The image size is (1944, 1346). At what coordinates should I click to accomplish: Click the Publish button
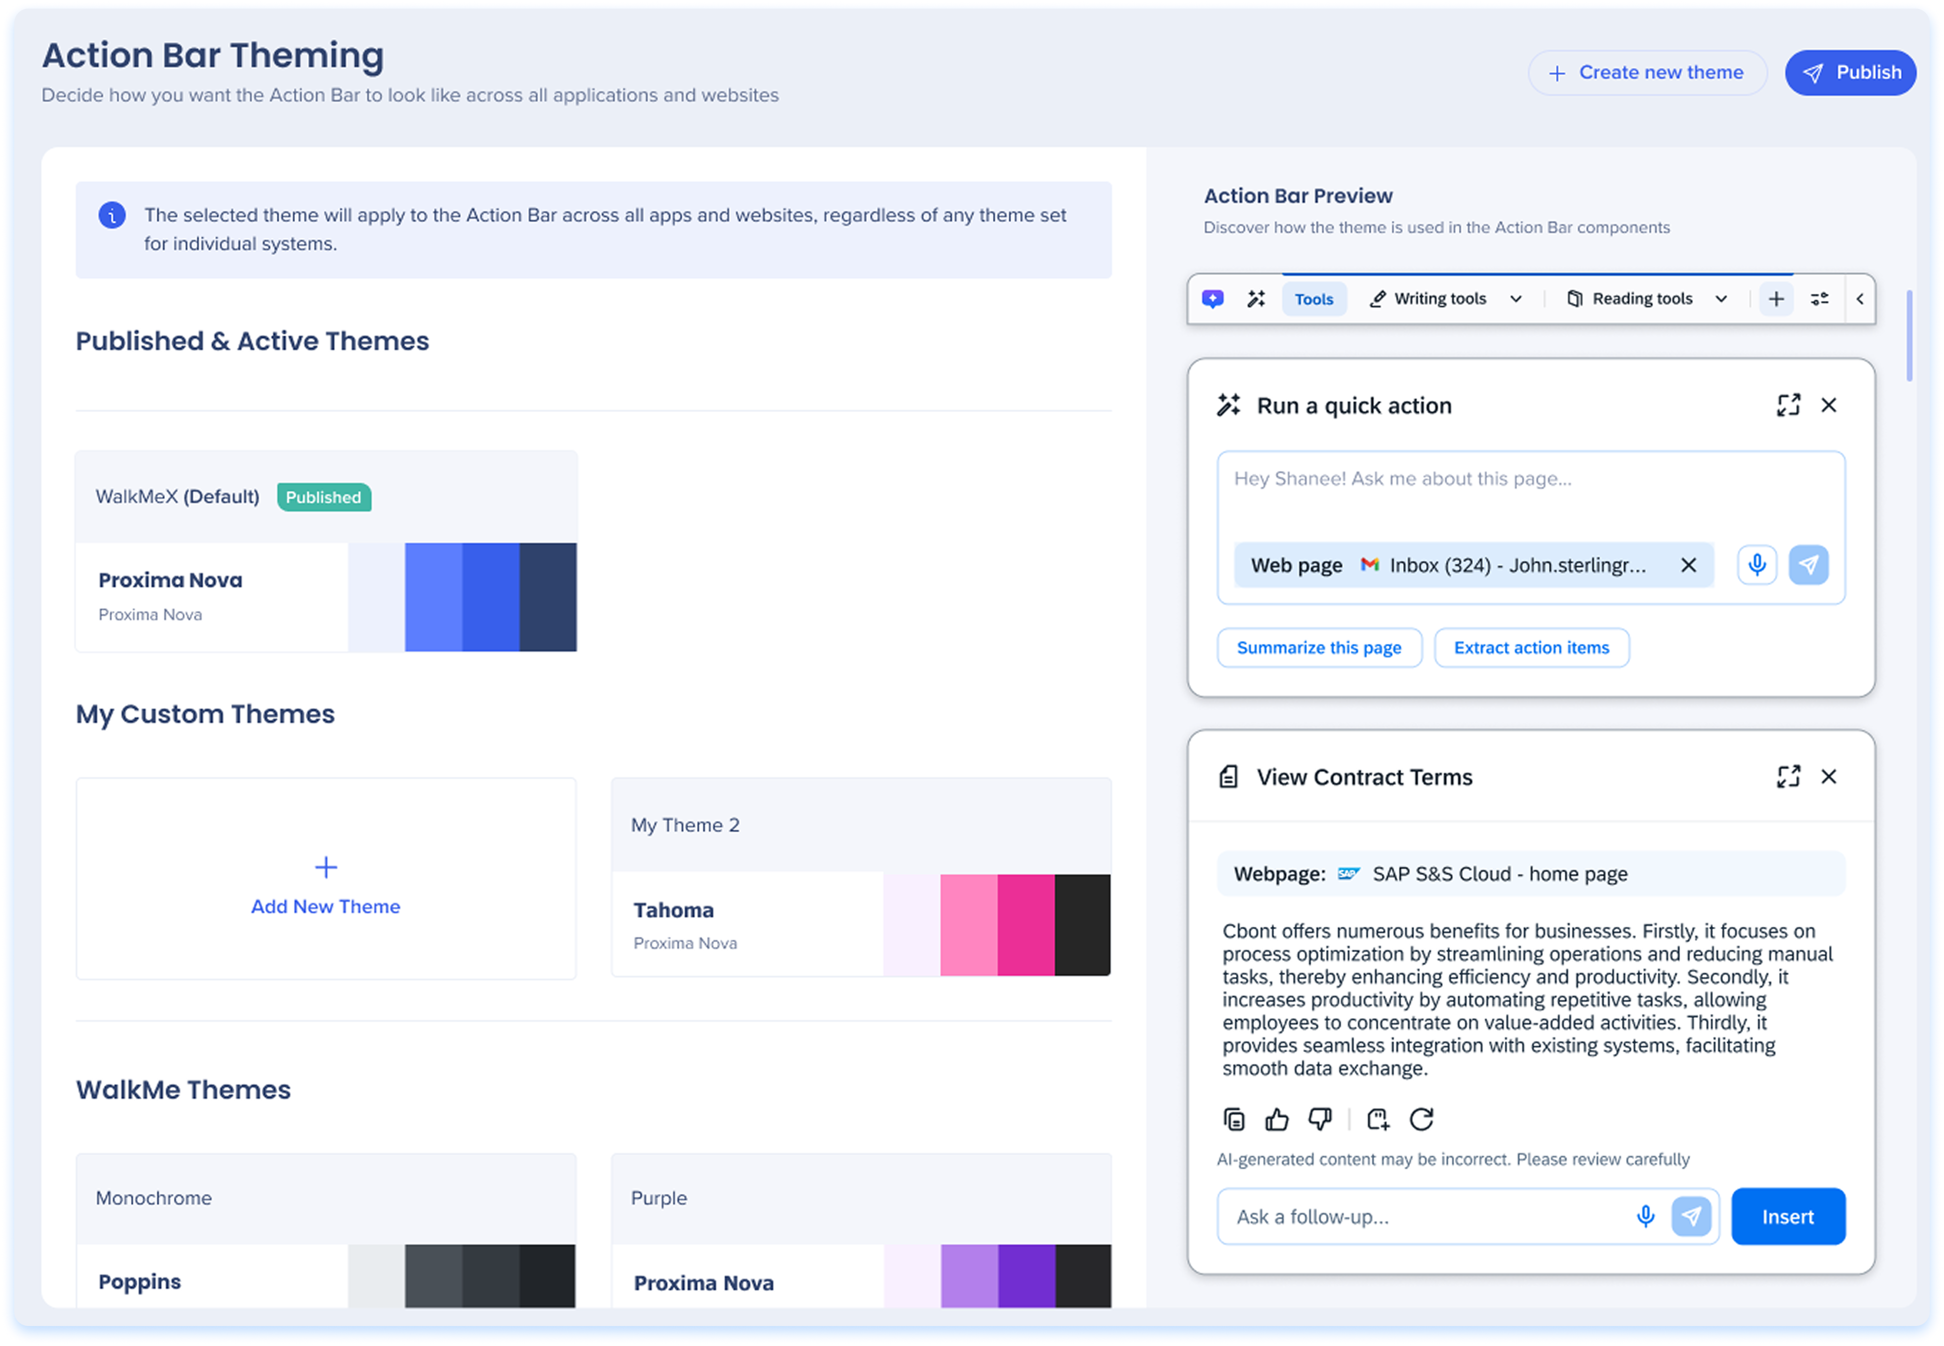(1850, 73)
